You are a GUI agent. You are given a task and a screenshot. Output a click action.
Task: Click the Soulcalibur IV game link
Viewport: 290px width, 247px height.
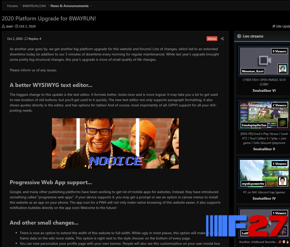(x=264, y=198)
